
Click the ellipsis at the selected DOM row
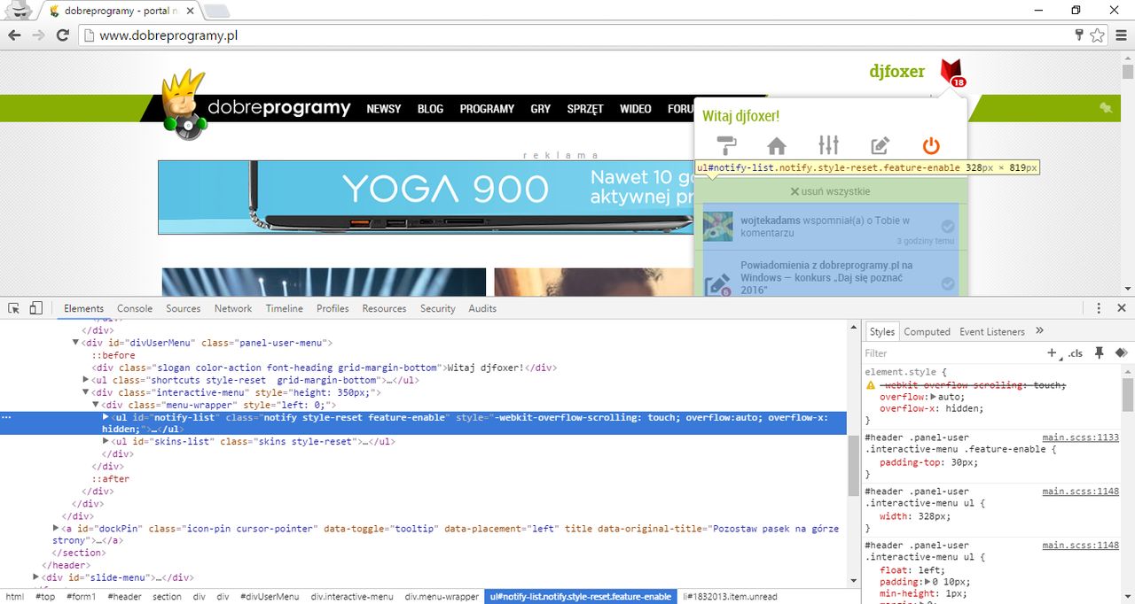[7, 417]
